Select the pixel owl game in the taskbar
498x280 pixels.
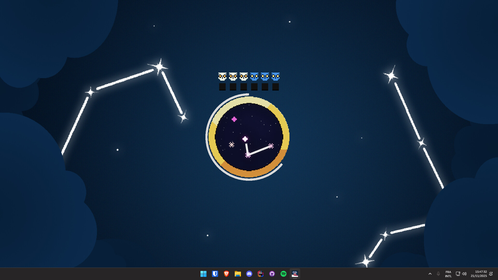(x=295, y=274)
